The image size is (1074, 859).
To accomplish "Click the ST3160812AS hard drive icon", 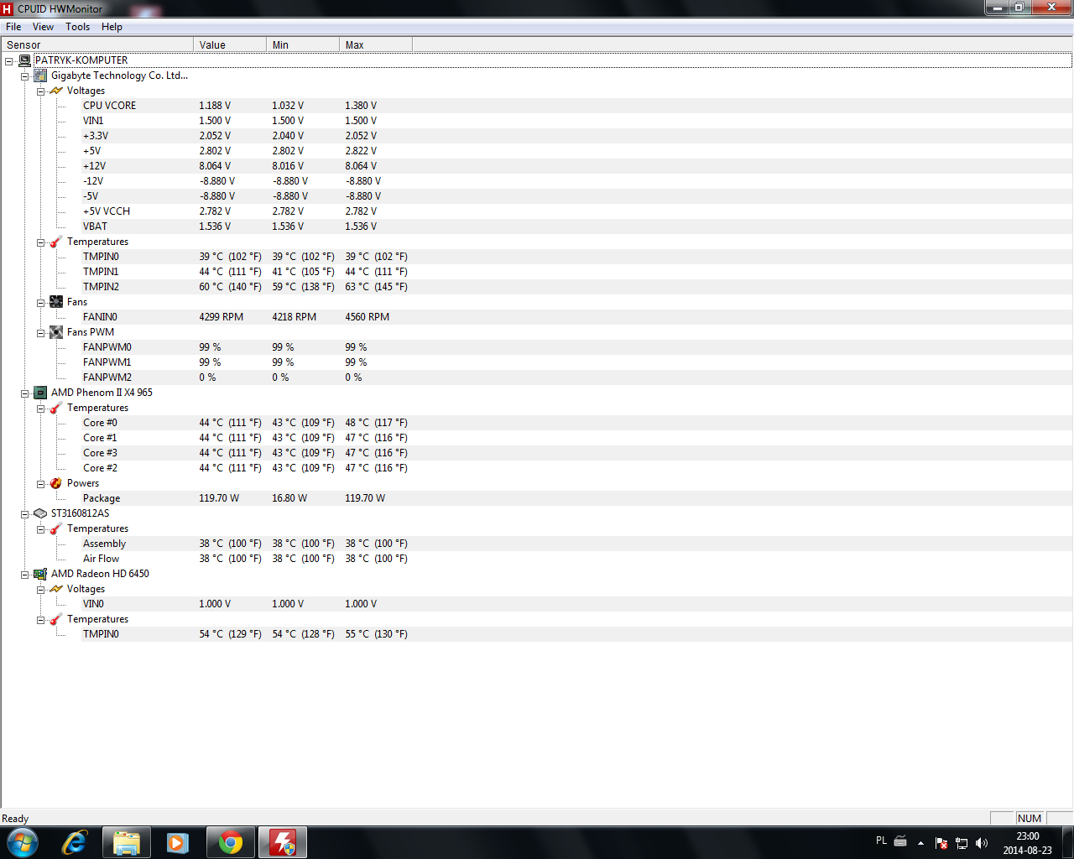I will (x=40, y=513).
